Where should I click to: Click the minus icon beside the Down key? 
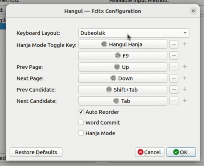coord(174,78)
